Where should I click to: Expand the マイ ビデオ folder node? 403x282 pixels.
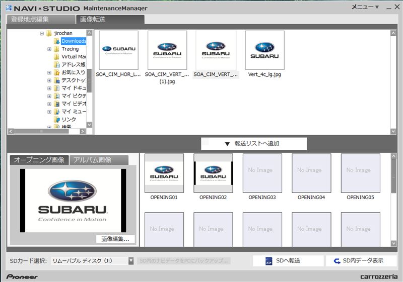click(49, 104)
